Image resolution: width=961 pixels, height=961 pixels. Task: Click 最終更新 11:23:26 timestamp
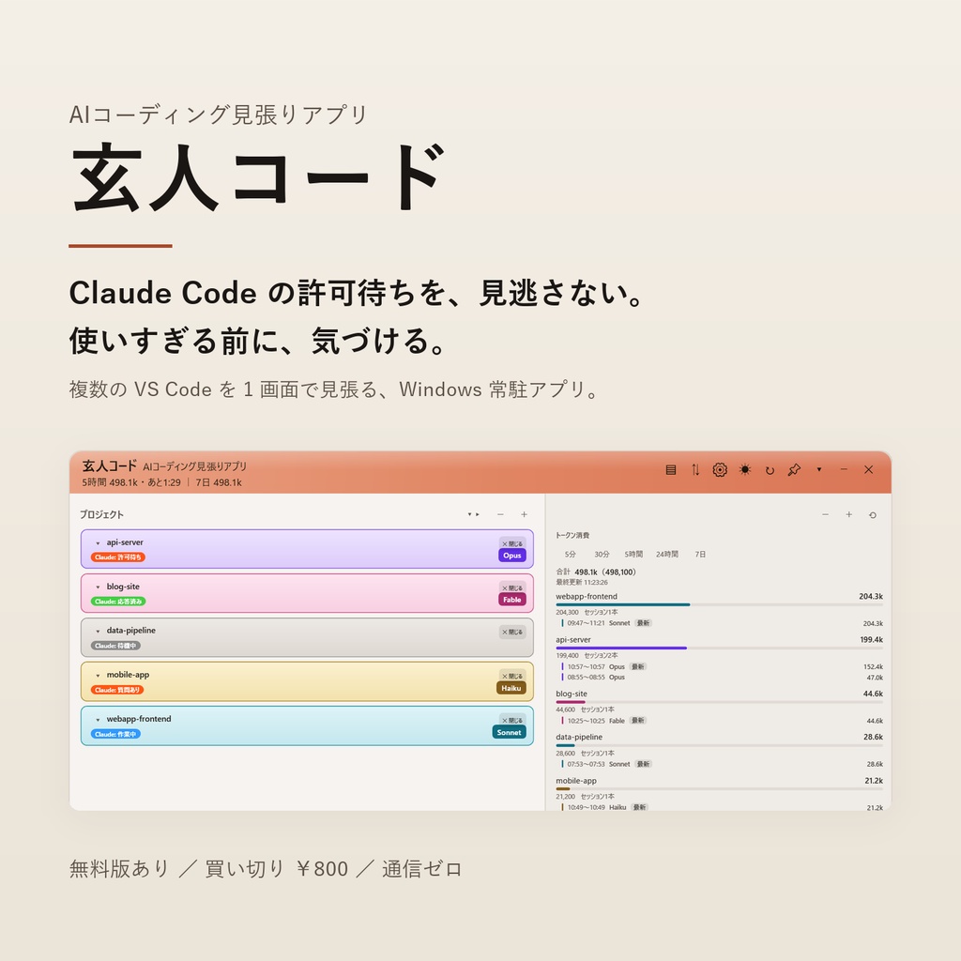click(x=582, y=582)
